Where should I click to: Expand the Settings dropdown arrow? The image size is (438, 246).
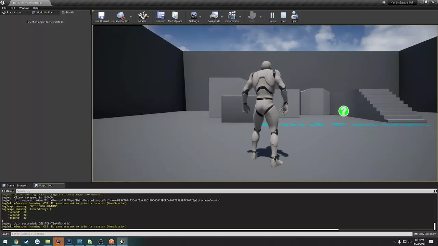pos(201,17)
